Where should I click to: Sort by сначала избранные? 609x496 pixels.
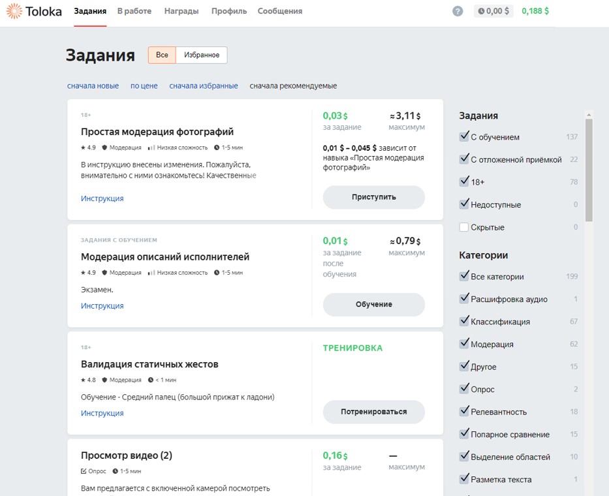(x=204, y=86)
